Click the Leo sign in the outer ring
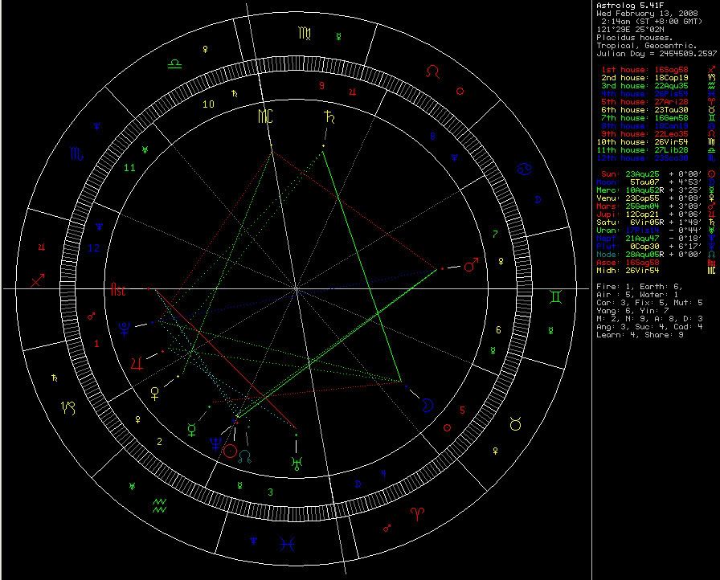 (432, 72)
